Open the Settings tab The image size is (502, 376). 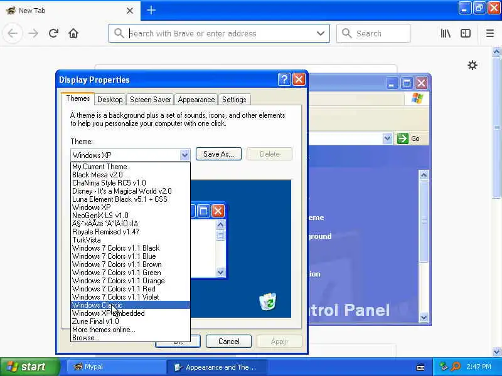234,100
